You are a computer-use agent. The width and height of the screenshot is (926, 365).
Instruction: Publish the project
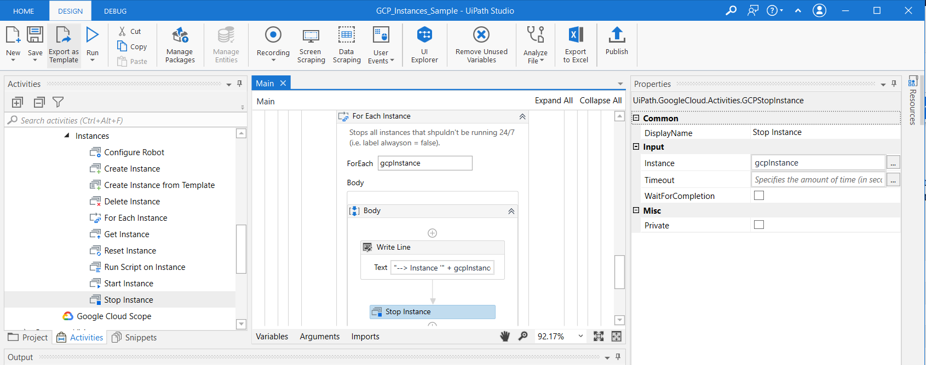click(617, 41)
